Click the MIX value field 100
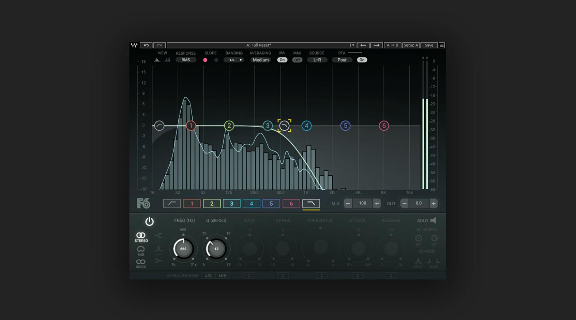Image resolution: width=576 pixels, height=320 pixels. (x=362, y=204)
